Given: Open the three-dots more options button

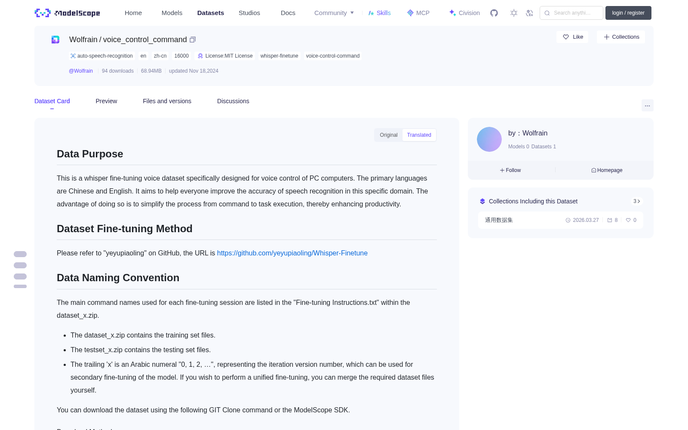Looking at the screenshot, I should pyautogui.click(x=648, y=105).
